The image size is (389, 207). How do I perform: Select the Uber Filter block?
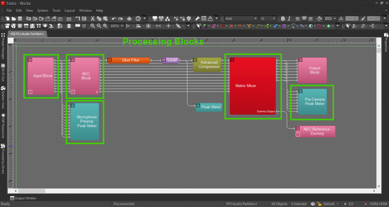pos(128,60)
